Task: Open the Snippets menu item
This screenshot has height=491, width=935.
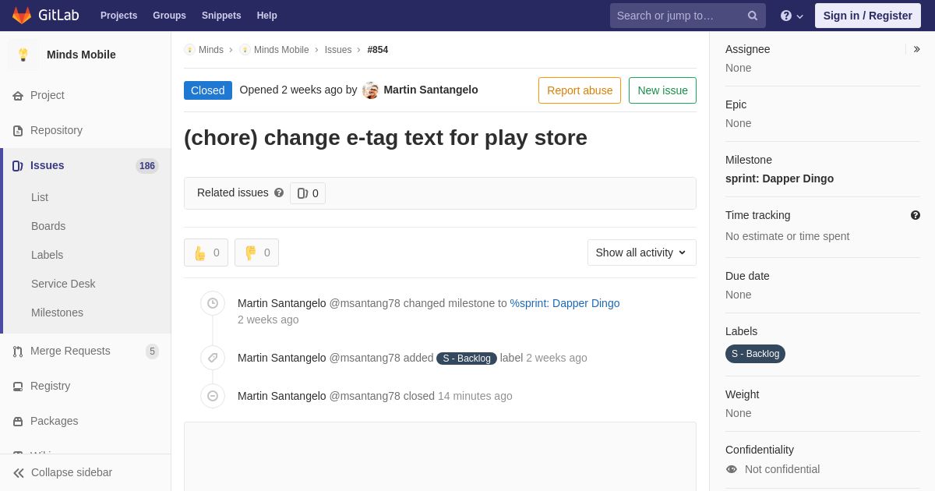Action: pos(221,16)
